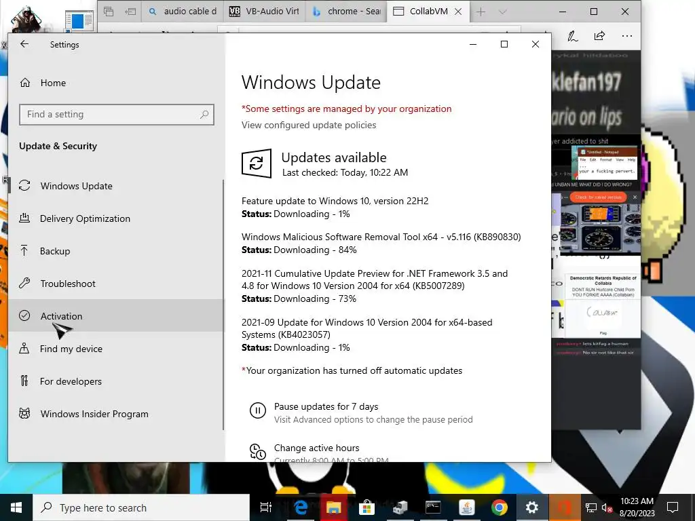The width and height of the screenshot is (695, 521).
Task: Switch to the audio cable d browser tab
Action: 183,11
